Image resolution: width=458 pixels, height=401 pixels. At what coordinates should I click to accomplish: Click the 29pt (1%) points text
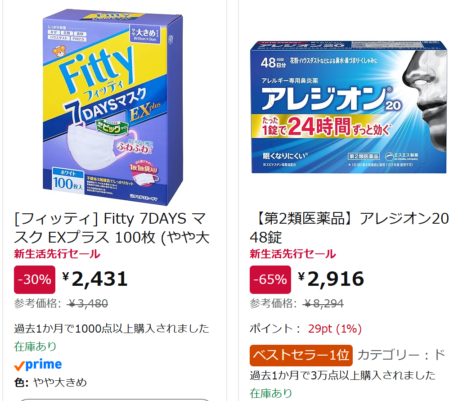click(x=335, y=329)
